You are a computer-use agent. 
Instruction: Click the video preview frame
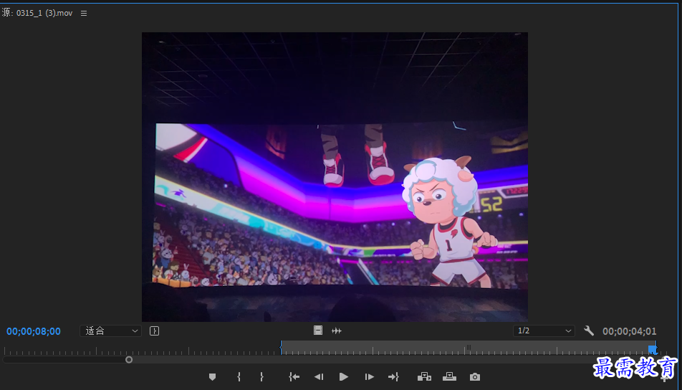(x=335, y=176)
